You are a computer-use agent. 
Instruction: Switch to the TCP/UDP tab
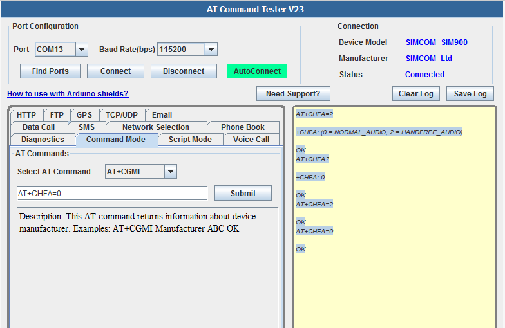(x=122, y=115)
